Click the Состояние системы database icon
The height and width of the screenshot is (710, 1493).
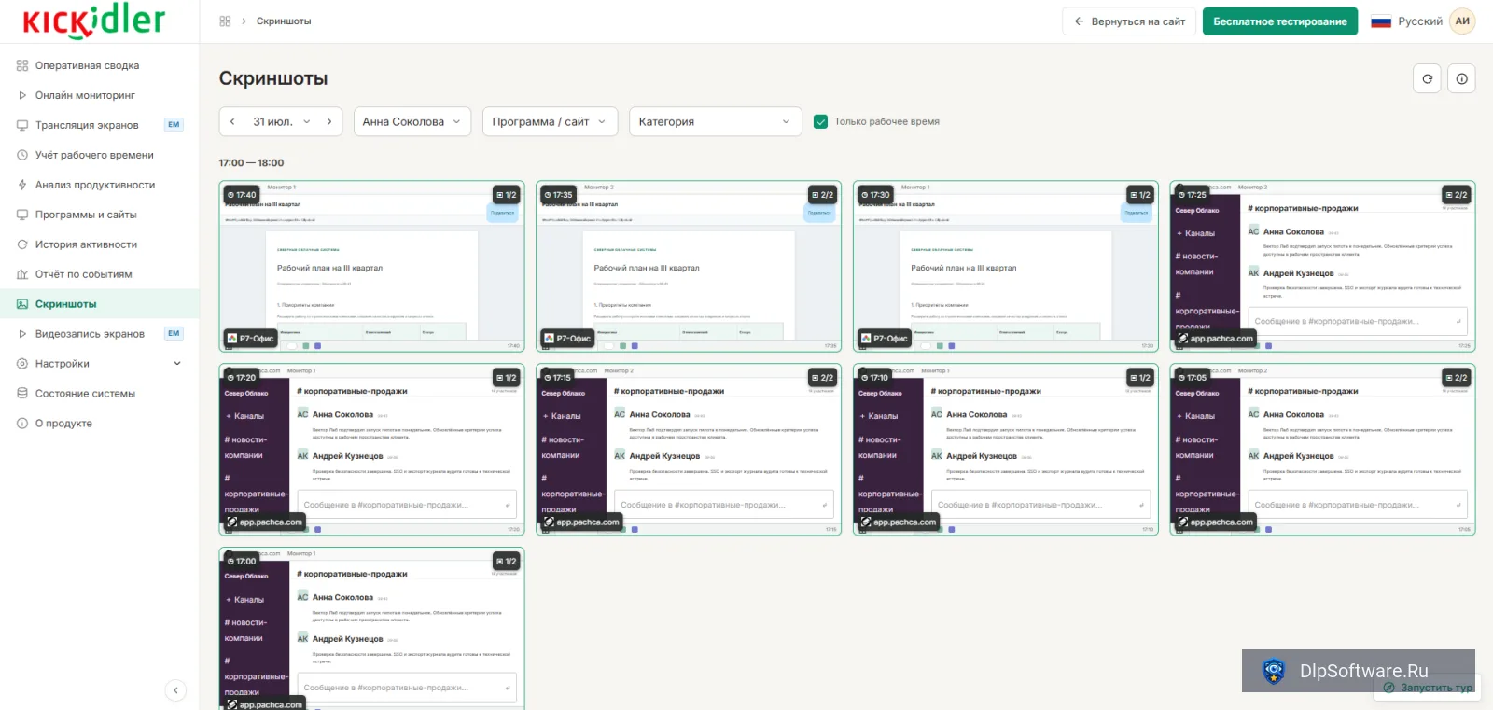click(x=22, y=394)
